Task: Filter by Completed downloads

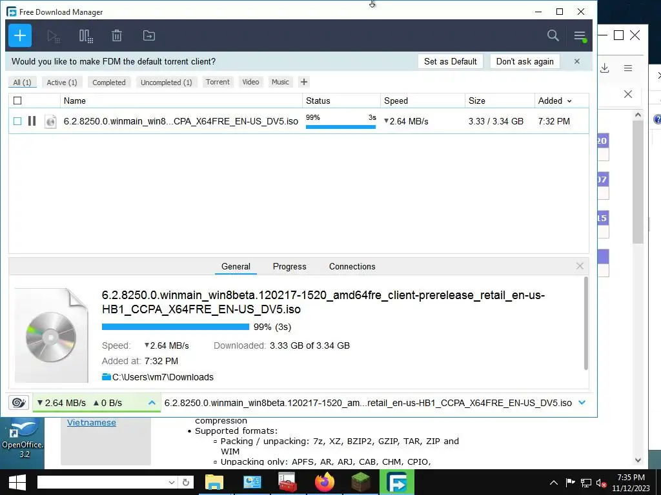Action: click(109, 82)
